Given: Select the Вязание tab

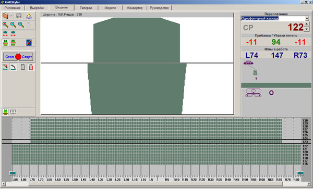Looking at the screenshot, I should [x=62, y=8].
